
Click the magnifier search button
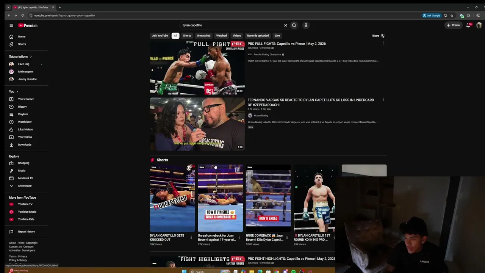click(294, 25)
